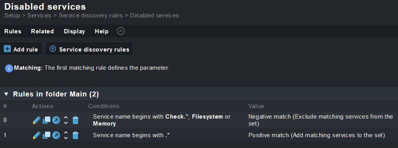Edit rule 1 with the pencil icon
Image resolution: width=398 pixels, height=148 pixels.
tap(36, 135)
